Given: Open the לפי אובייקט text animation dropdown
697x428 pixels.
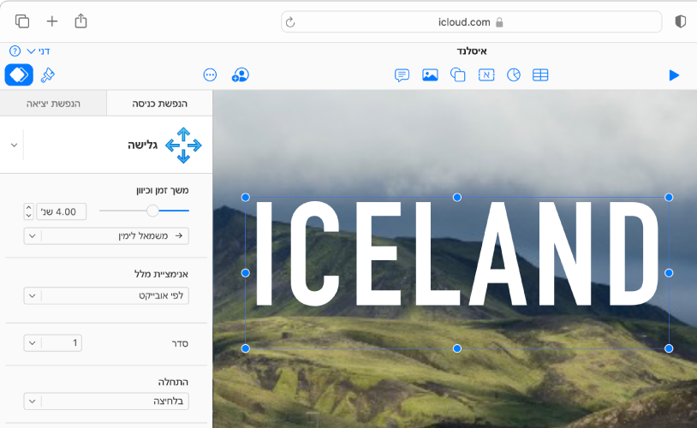Looking at the screenshot, I should pyautogui.click(x=106, y=295).
